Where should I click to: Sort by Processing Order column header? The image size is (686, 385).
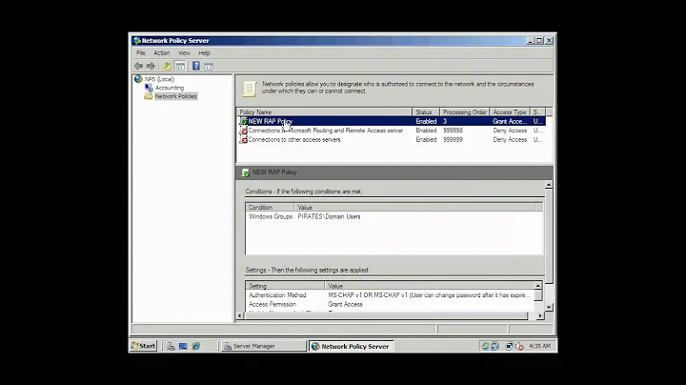pyautogui.click(x=464, y=112)
